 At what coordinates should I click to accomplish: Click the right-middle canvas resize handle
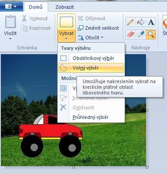(147, 111)
